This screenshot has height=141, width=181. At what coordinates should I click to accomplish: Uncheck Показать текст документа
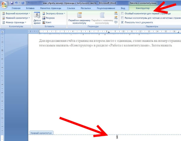(x=122, y=22)
